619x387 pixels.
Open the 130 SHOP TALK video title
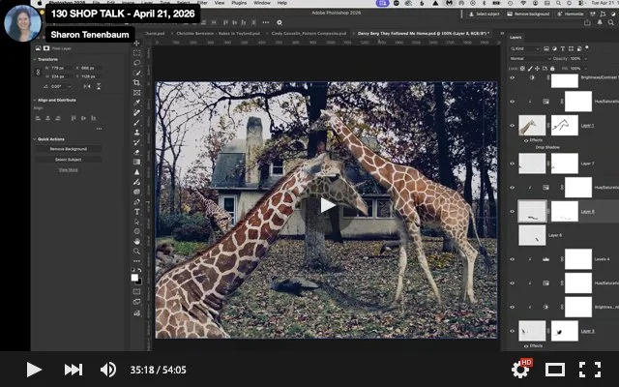[123, 14]
